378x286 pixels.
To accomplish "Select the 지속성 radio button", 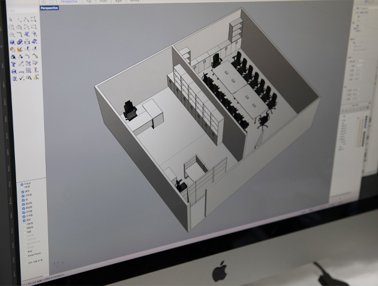I will pyautogui.click(x=21, y=183).
